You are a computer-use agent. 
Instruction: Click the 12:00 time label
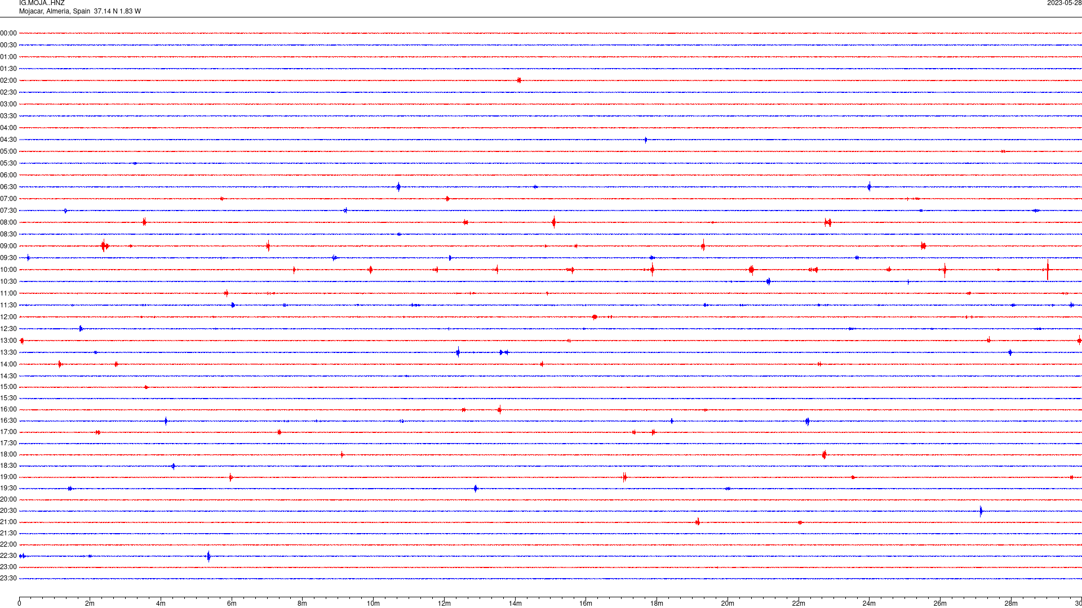click(8, 317)
